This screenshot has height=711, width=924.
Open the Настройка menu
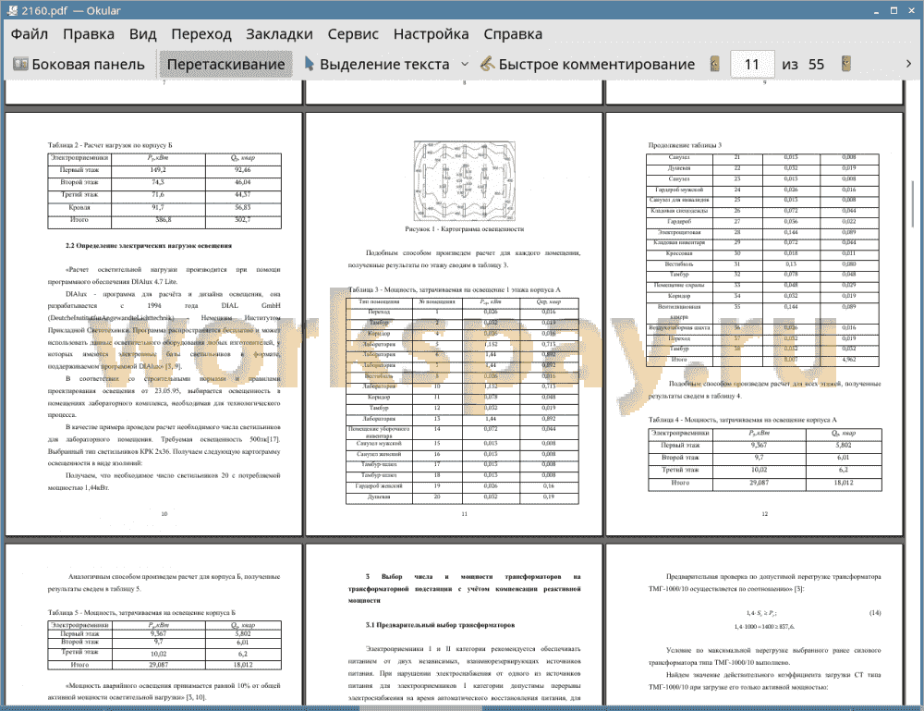pos(431,34)
